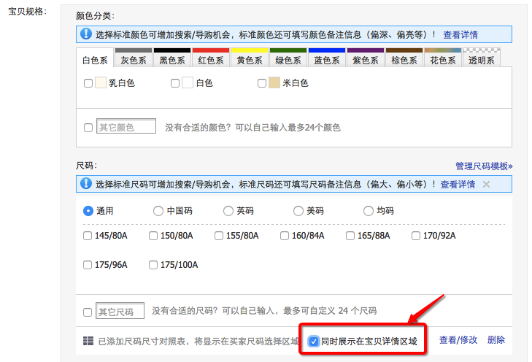The height and width of the screenshot is (362, 532).
Task: Enable the 其它颜色 checkbox
Action: [88, 128]
